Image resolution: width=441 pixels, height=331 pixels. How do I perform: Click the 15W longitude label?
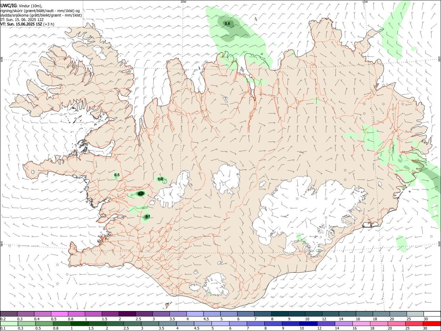[x=365, y=2]
